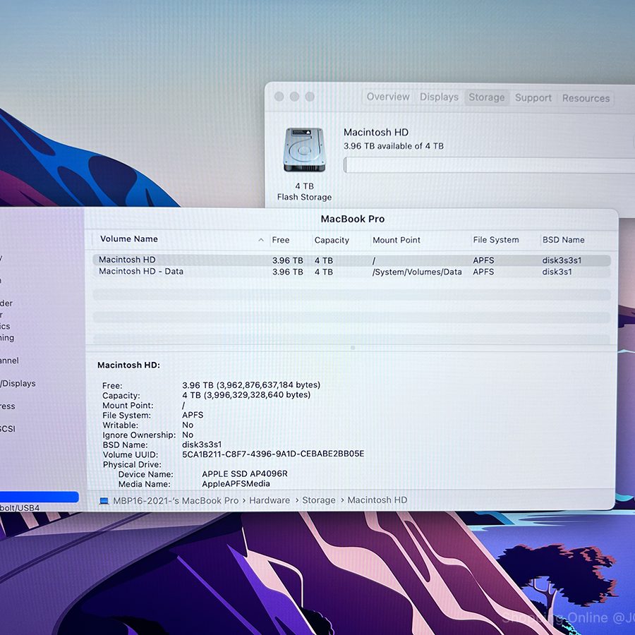The height and width of the screenshot is (635, 635).
Task: Click the device name APPLE SSD AP4096R
Action: (245, 474)
